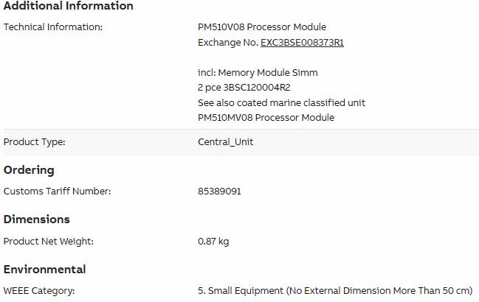Select the PM510MV08 Processor Module text
The width and height of the screenshot is (479, 302).
(266, 118)
